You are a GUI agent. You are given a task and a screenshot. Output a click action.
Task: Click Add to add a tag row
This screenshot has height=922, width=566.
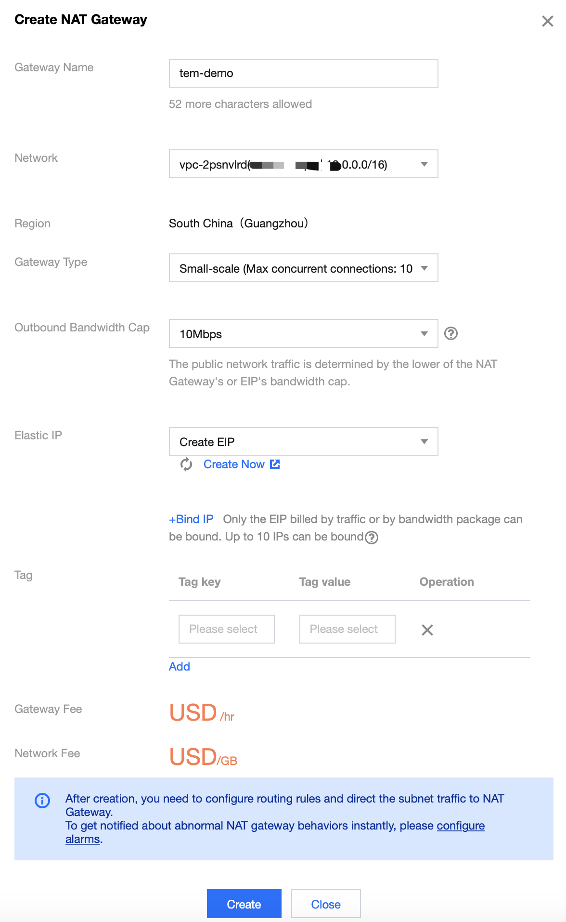tap(180, 667)
